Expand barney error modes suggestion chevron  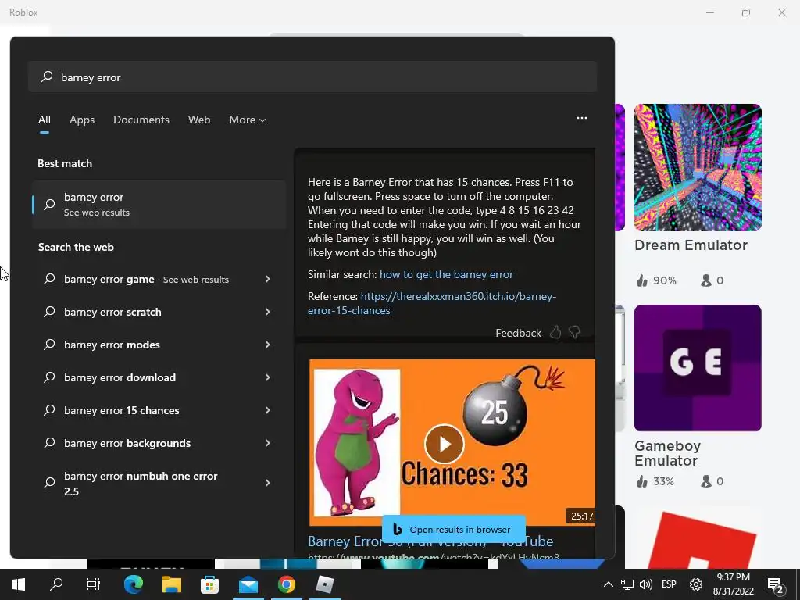tap(267, 345)
